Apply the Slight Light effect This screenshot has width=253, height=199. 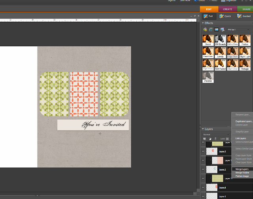coord(245,53)
